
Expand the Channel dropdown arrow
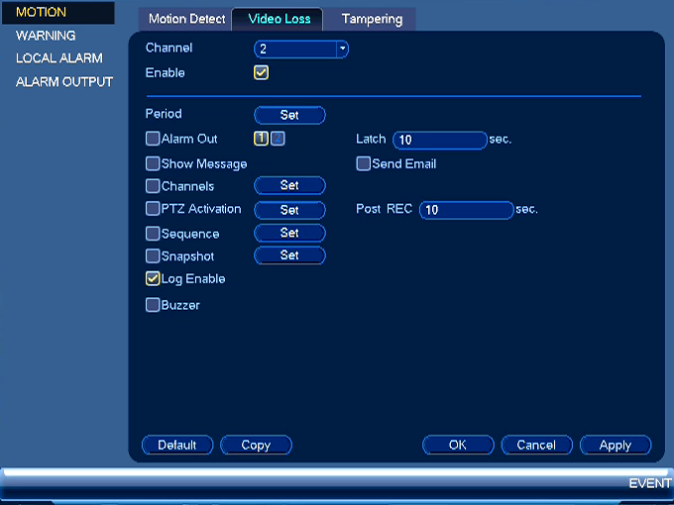pyautogui.click(x=342, y=49)
